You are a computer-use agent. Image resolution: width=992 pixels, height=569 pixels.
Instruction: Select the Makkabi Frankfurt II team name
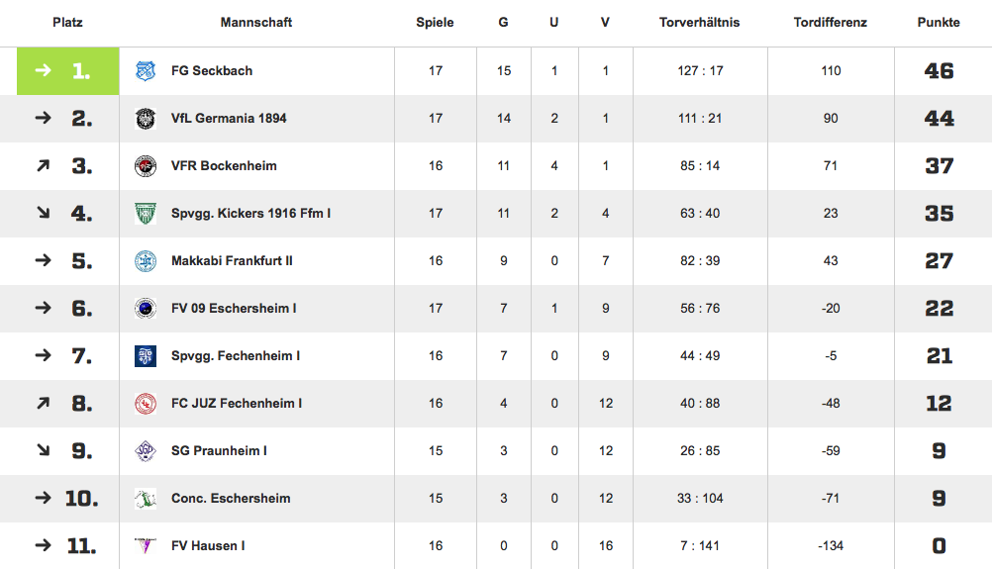(x=233, y=260)
